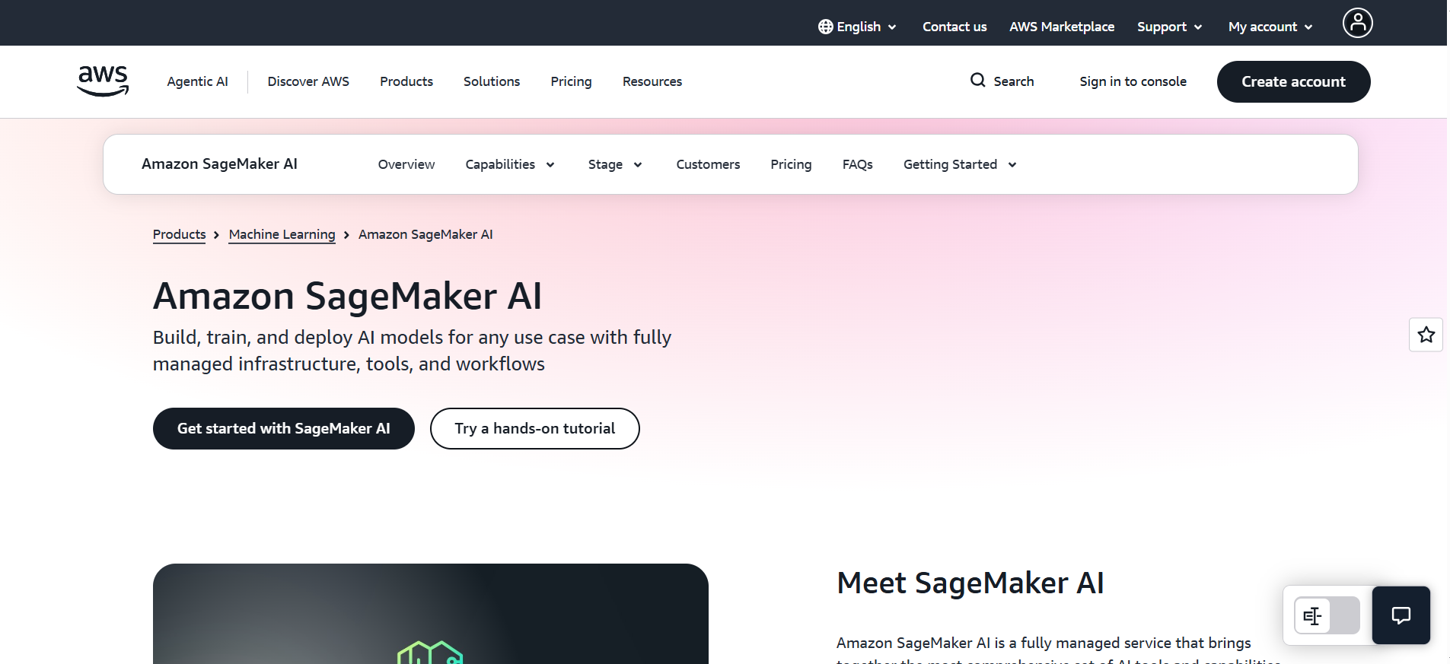1450x664 pixels.
Task: Toggle the text selection switch
Action: (1327, 615)
